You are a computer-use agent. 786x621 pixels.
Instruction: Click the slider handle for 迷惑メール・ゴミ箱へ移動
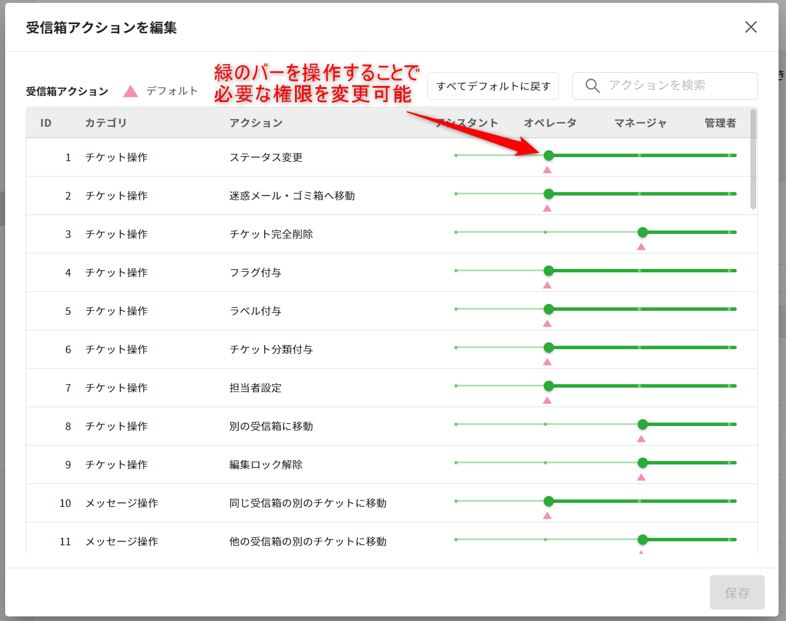tap(548, 194)
